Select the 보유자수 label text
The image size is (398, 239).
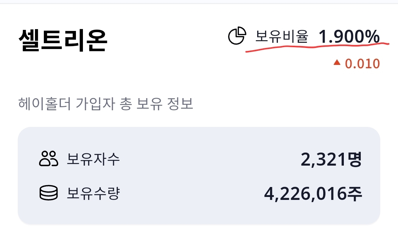(x=93, y=159)
